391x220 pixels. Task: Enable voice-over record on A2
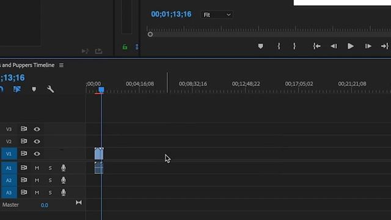tap(64, 180)
